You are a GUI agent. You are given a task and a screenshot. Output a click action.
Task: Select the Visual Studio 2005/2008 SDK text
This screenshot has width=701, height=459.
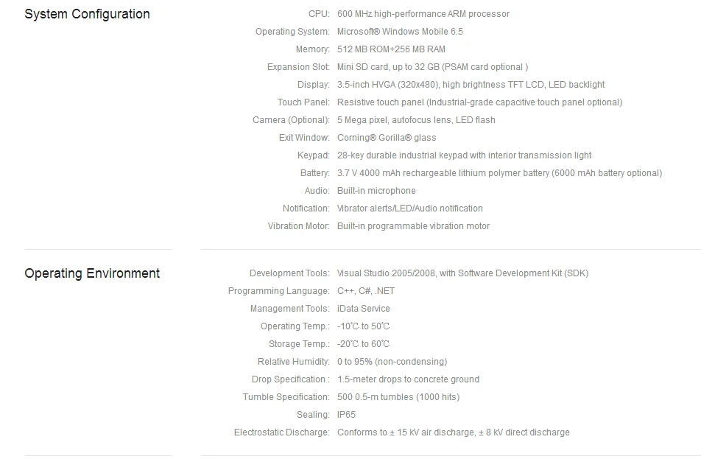[462, 273]
